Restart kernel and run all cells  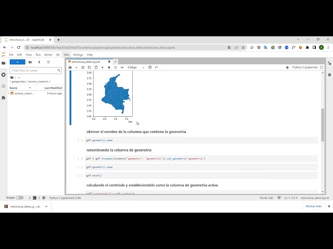point(122,67)
